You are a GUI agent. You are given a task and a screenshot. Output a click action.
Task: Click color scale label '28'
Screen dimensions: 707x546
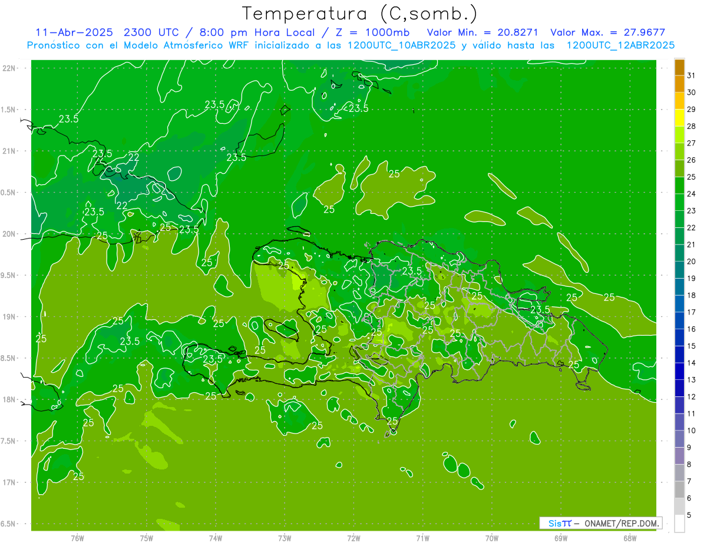(x=691, y=126)
